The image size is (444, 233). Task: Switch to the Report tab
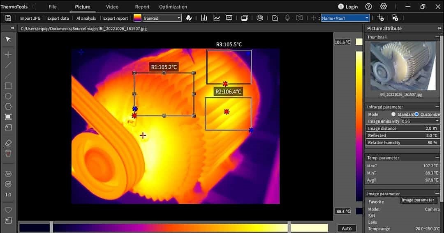coord(142,7)
